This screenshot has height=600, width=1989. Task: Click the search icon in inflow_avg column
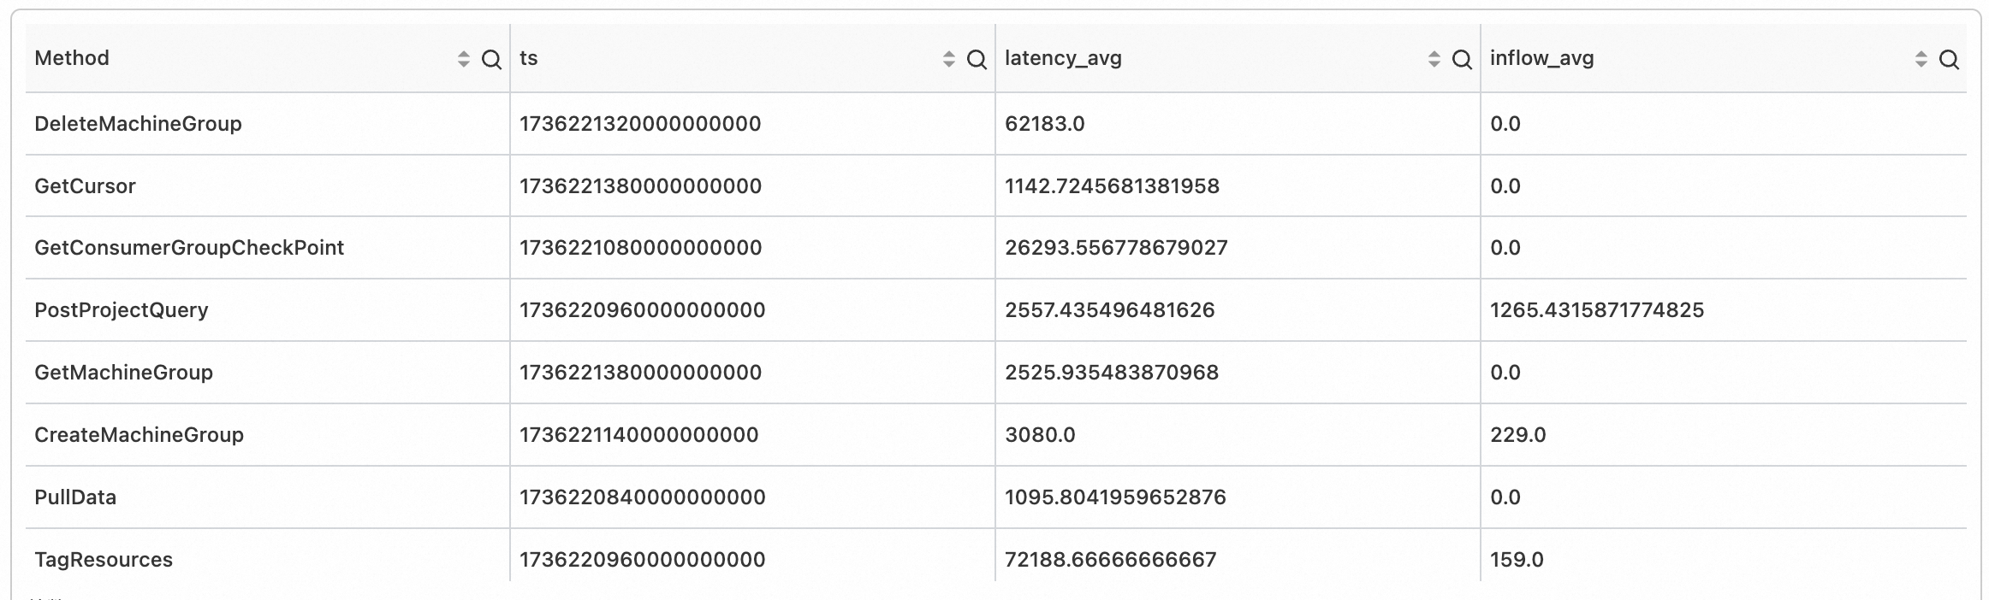[x=1949, y=59]
